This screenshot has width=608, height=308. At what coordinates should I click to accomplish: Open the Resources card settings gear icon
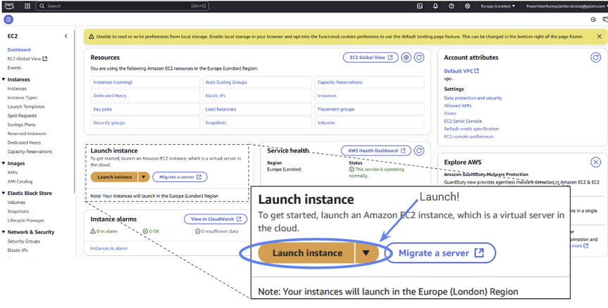coord(406,57)
